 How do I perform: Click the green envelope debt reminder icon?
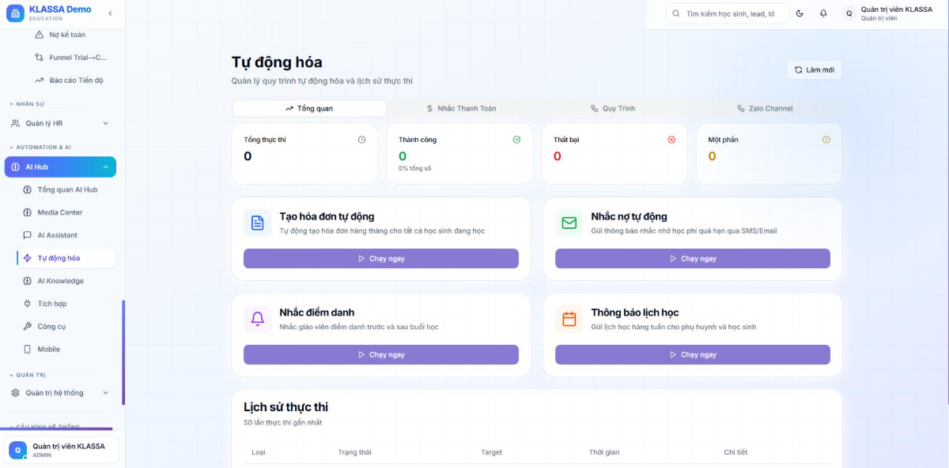pyautogui.click(x=569, y=223)
